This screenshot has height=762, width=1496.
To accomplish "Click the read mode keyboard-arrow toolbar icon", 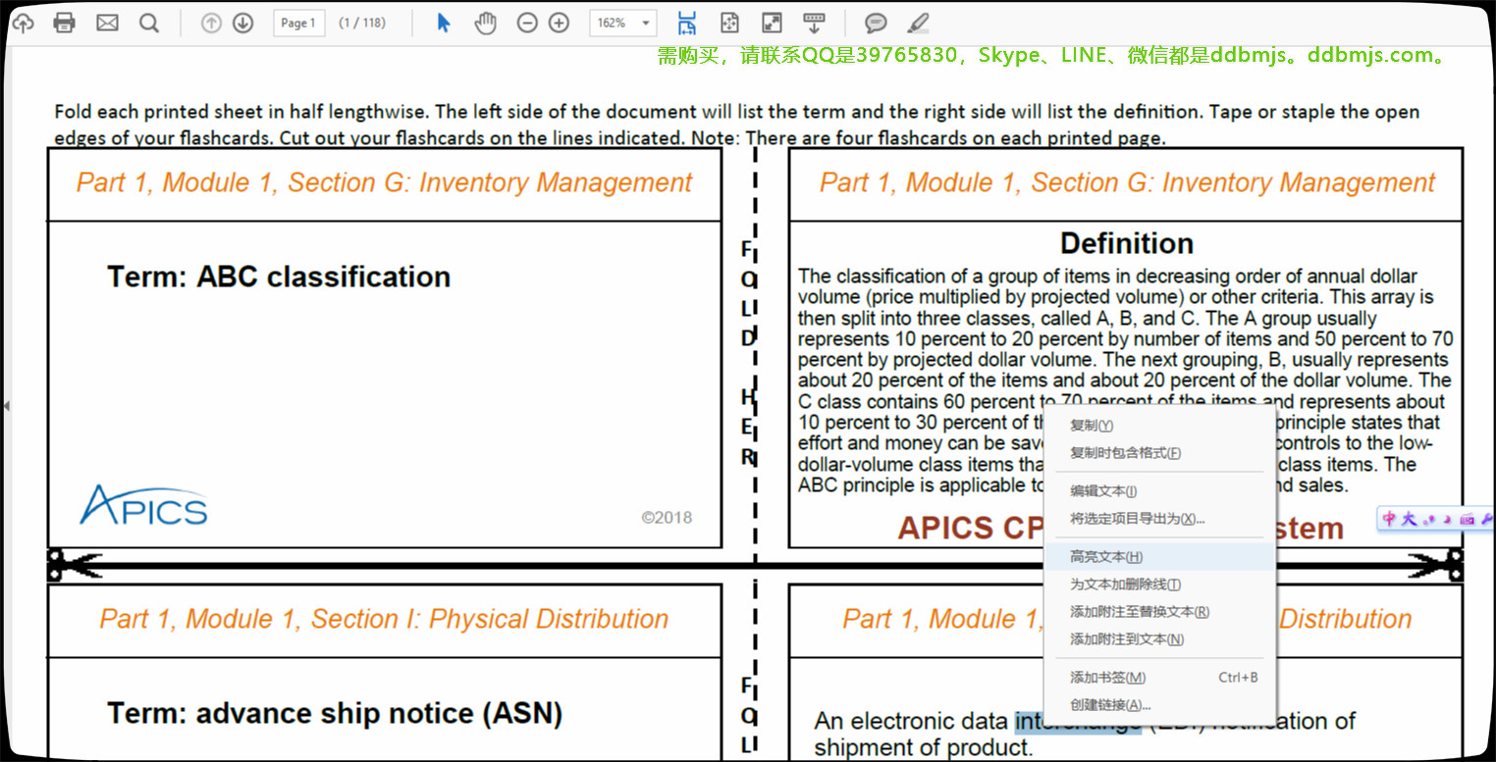I will [x=814, y=23].
